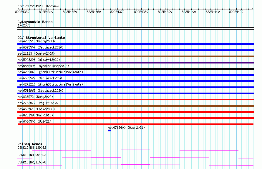Viewport: 262px width, 169px height.
Task: Click the chr17:82254328..82254426 coordinates label
Action: point(39,6)
